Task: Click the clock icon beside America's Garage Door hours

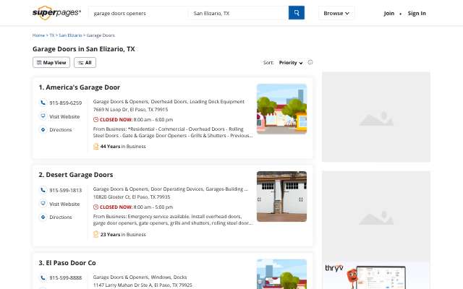Action: point(95,119)
